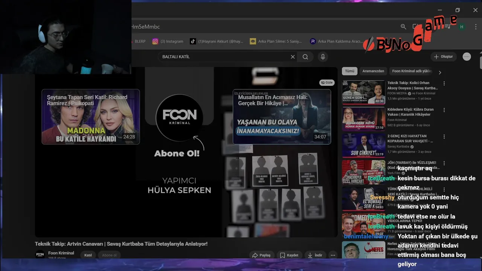Viewport: 482px width, 271px height.
Task: Click the 2 GENÇ KIZI HAYATTAN KOPARAN title
Action: [410, 139]
